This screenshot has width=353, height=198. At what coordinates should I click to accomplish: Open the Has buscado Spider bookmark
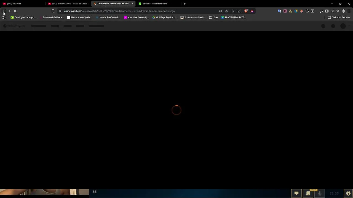pos(80,17)
